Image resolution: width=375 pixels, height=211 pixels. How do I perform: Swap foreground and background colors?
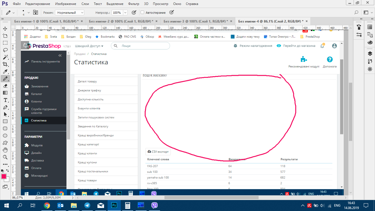coord(8,171)
